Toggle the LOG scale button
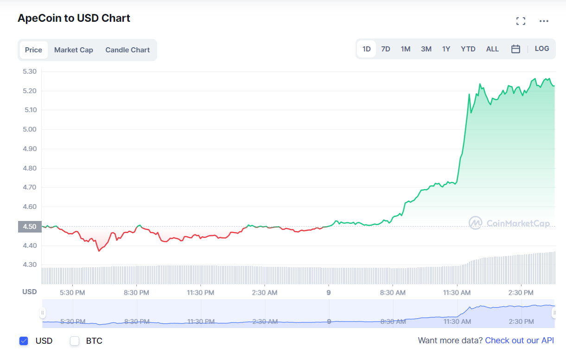The height and width of the screenshot is (353, 566). pyautogui.click(x=542, y=48)
